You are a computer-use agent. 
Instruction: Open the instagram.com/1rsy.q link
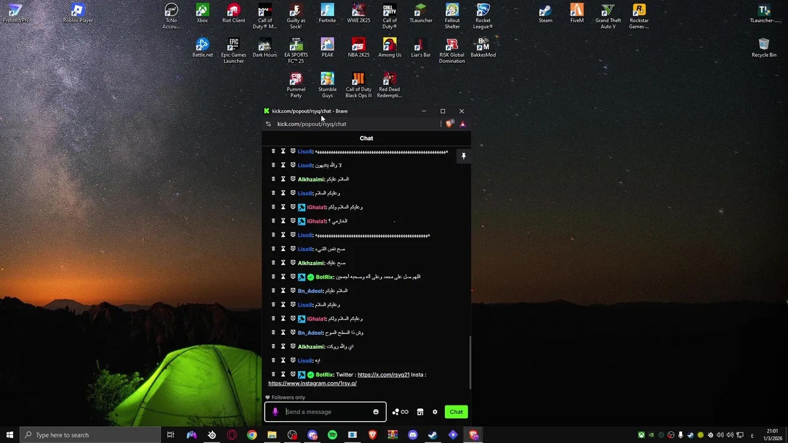coord(312,383)
